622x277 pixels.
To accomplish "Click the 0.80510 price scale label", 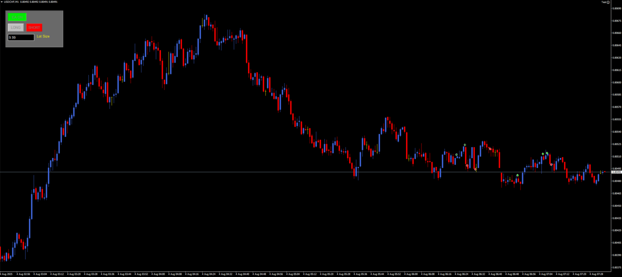I will (x=616, y=156).
